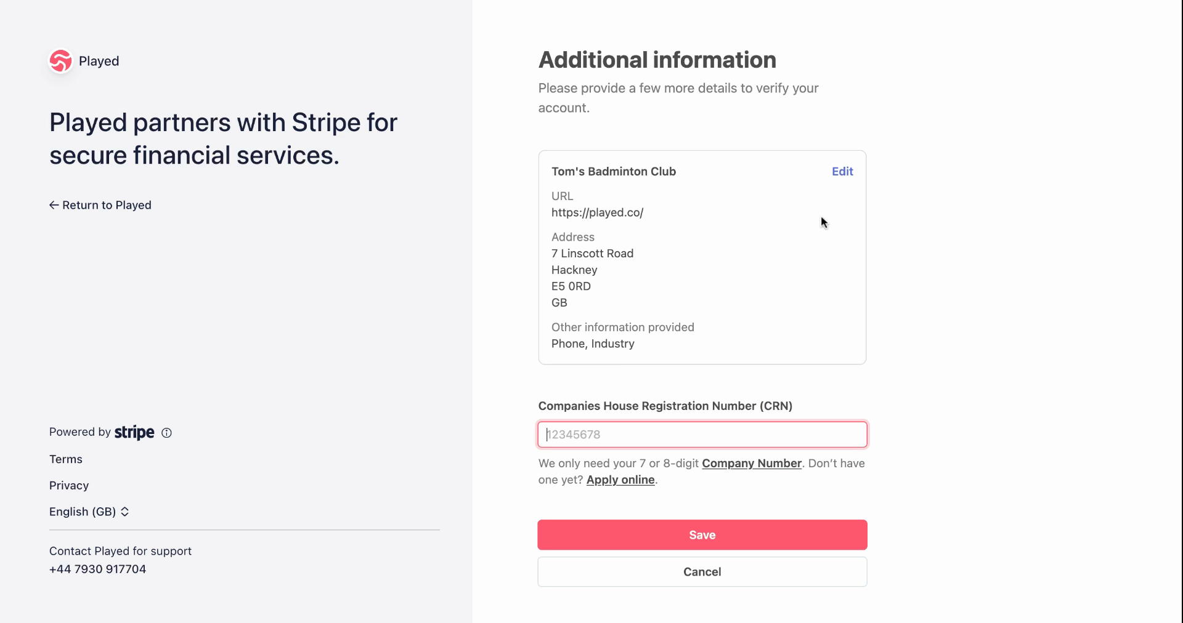
Task: Save the additional information form
Action: click(702, 535)
